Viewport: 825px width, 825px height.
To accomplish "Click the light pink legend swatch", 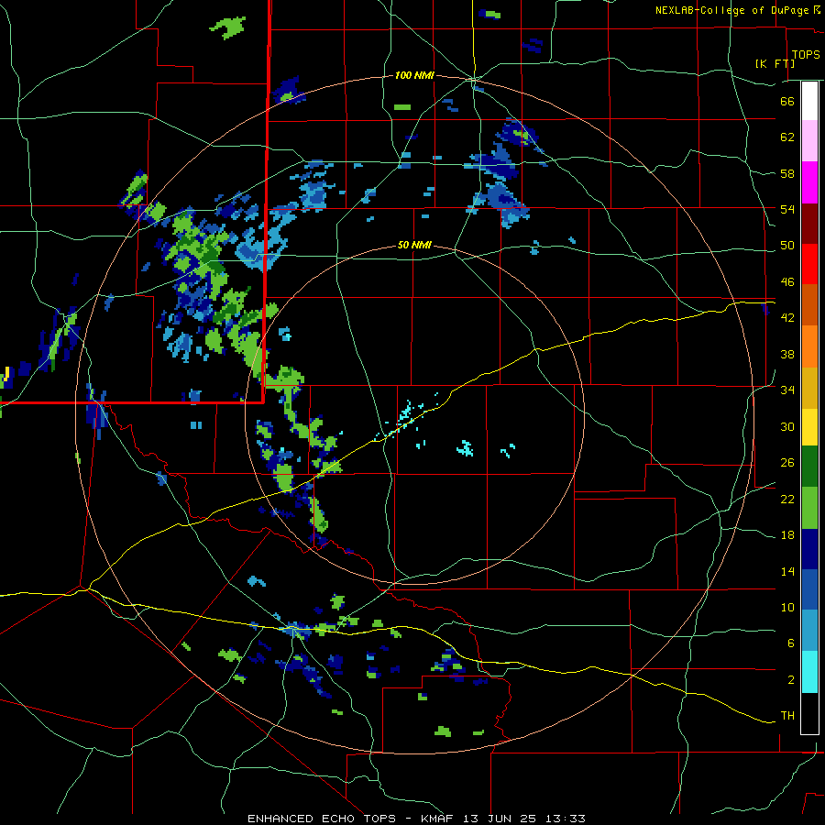I will pos(809,140).
